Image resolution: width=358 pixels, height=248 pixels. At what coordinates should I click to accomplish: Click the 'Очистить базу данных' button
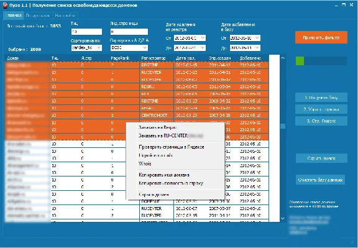pyautogui.click(x=320, y=180)
